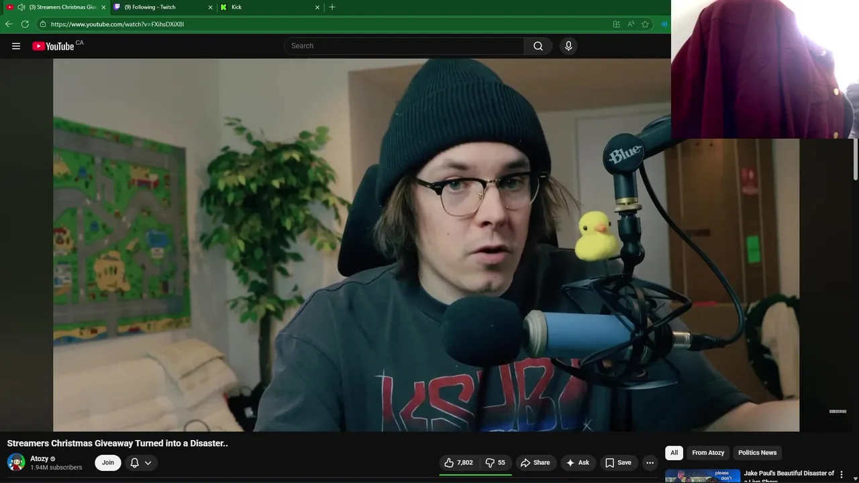Viewport: 859px width, 483px height.
Task: Click the Join channel button
Action: [108, 463]
